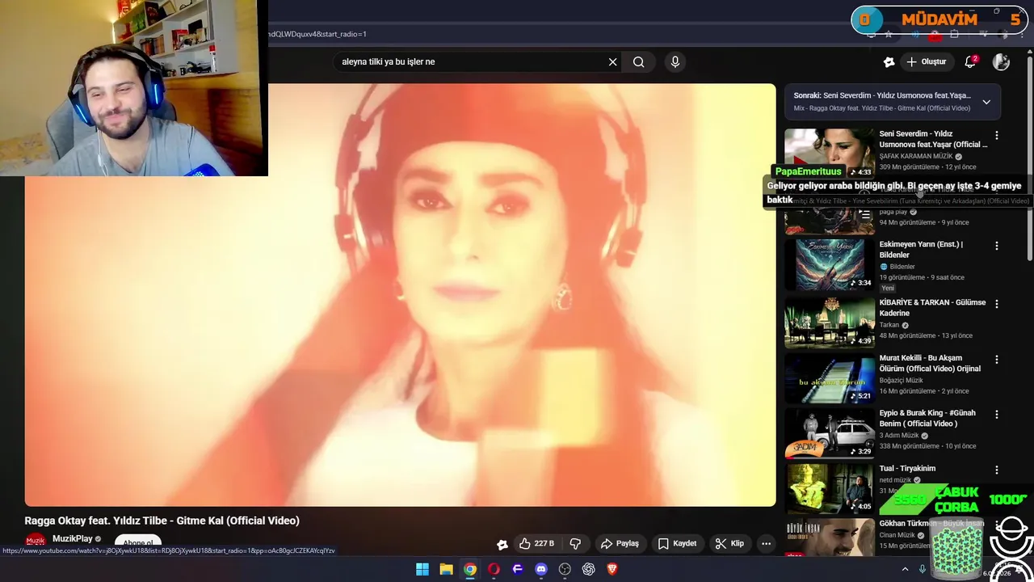Image resolution: width=1034 pixels, height=582 pixels.
Task: Click the system tray microphone icon
Action: tap(923, 569)
